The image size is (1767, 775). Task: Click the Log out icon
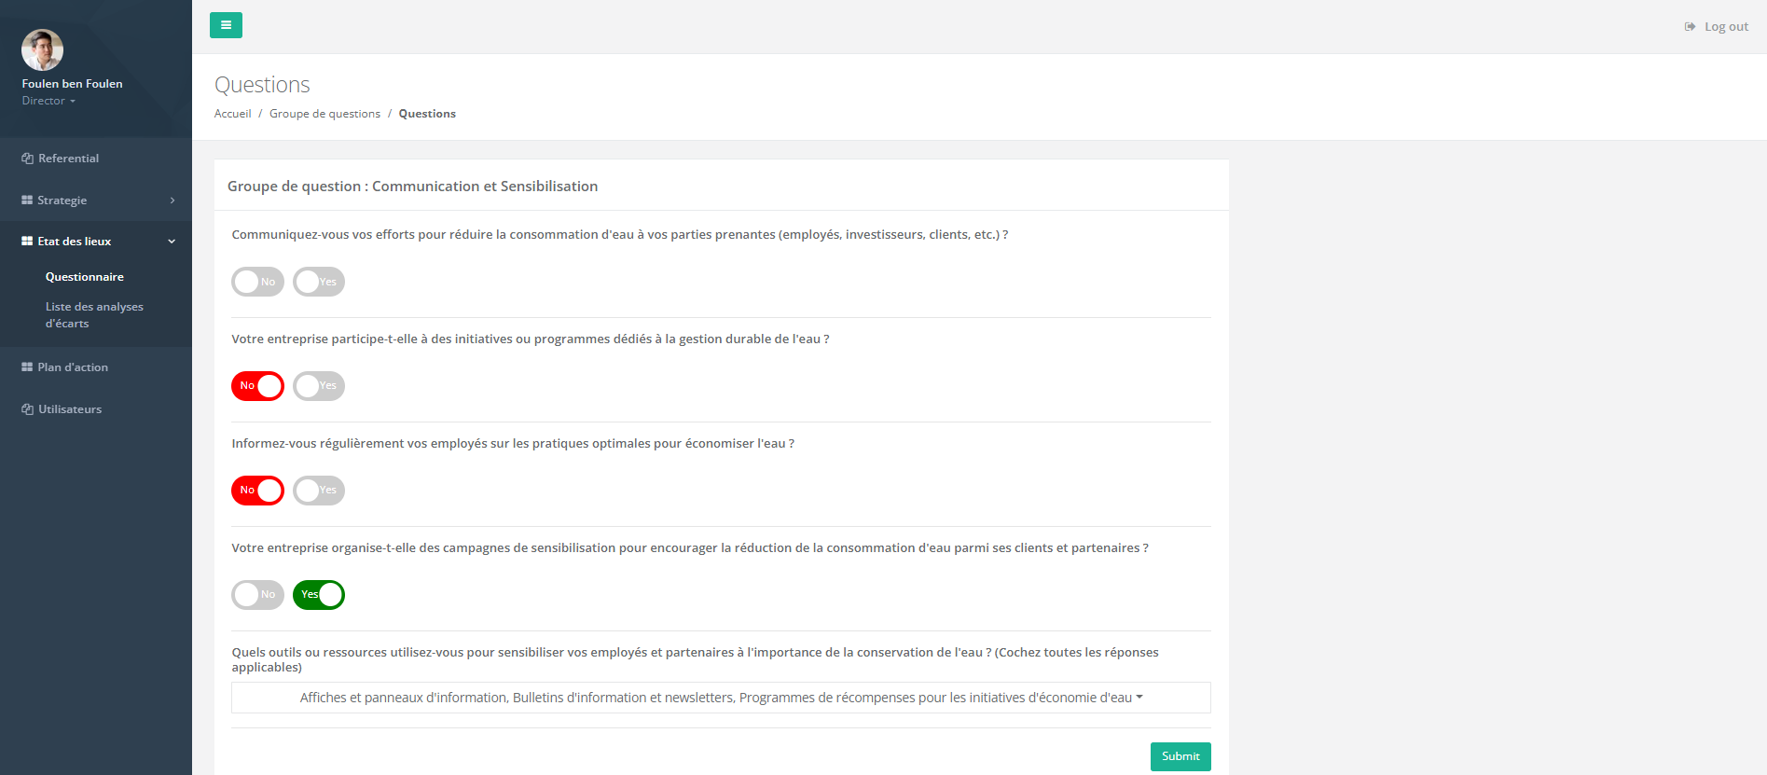pos(1690,27)
